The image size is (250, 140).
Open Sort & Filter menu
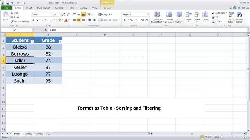tap(231, 17)
